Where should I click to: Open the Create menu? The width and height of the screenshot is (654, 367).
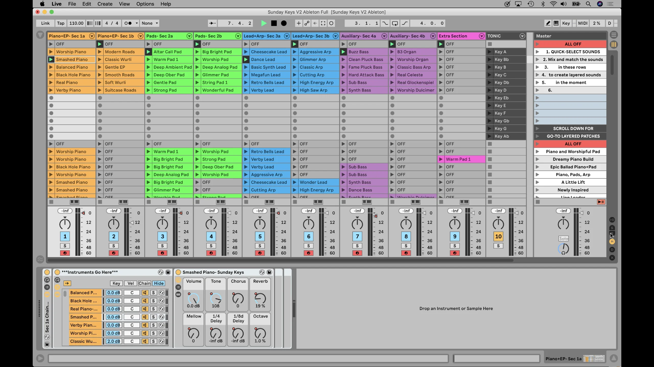click(x=105, y=4)
